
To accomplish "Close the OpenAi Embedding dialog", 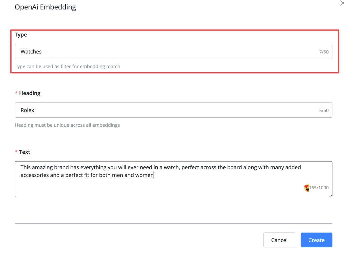I will coord(342,3).
